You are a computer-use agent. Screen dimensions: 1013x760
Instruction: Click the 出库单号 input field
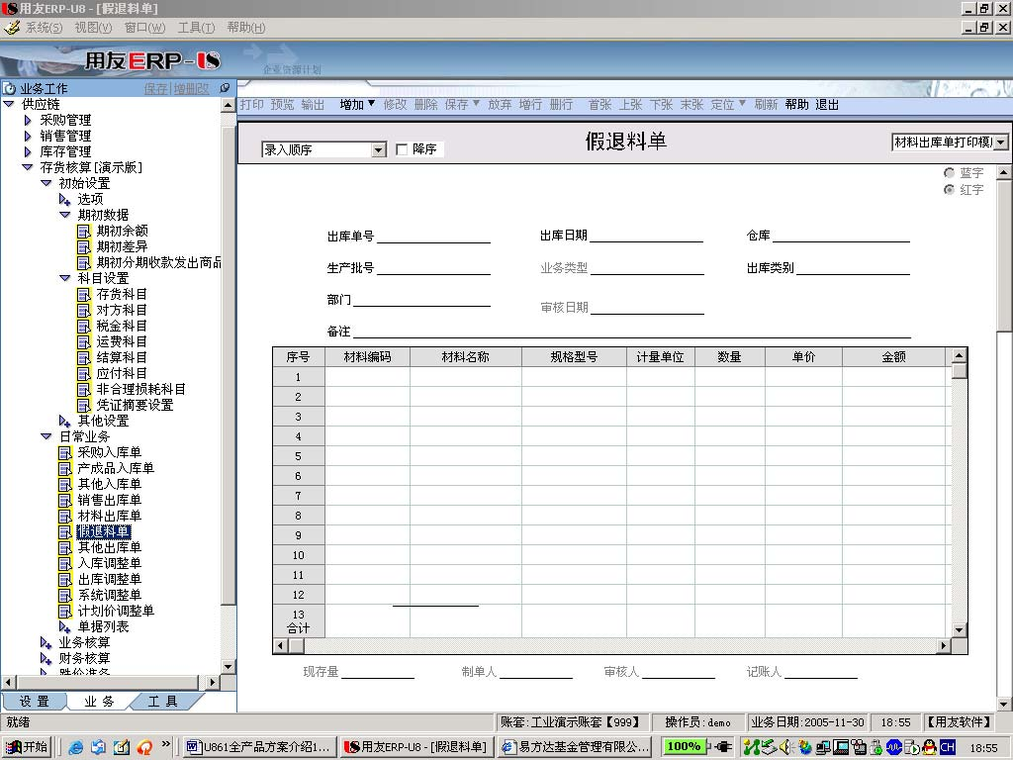(433, 236)
